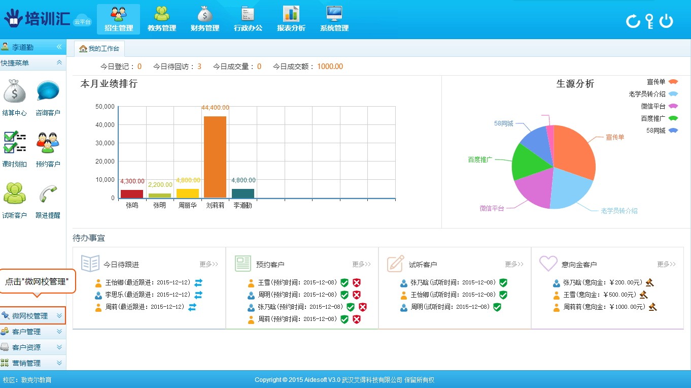Cancel 周明's appointment with the red shield
691x388 pixels.
coord(357,295)
